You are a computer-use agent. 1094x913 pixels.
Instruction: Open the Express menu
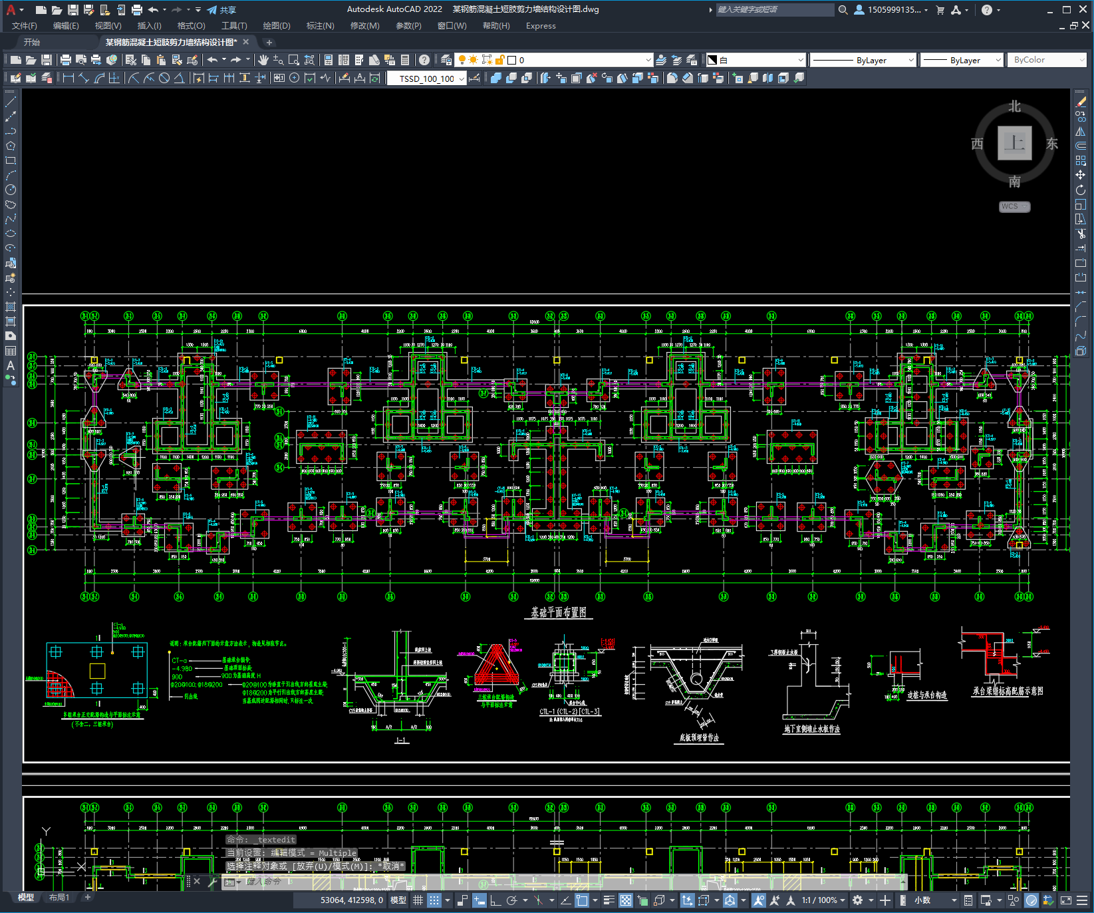tap(541, 26)
